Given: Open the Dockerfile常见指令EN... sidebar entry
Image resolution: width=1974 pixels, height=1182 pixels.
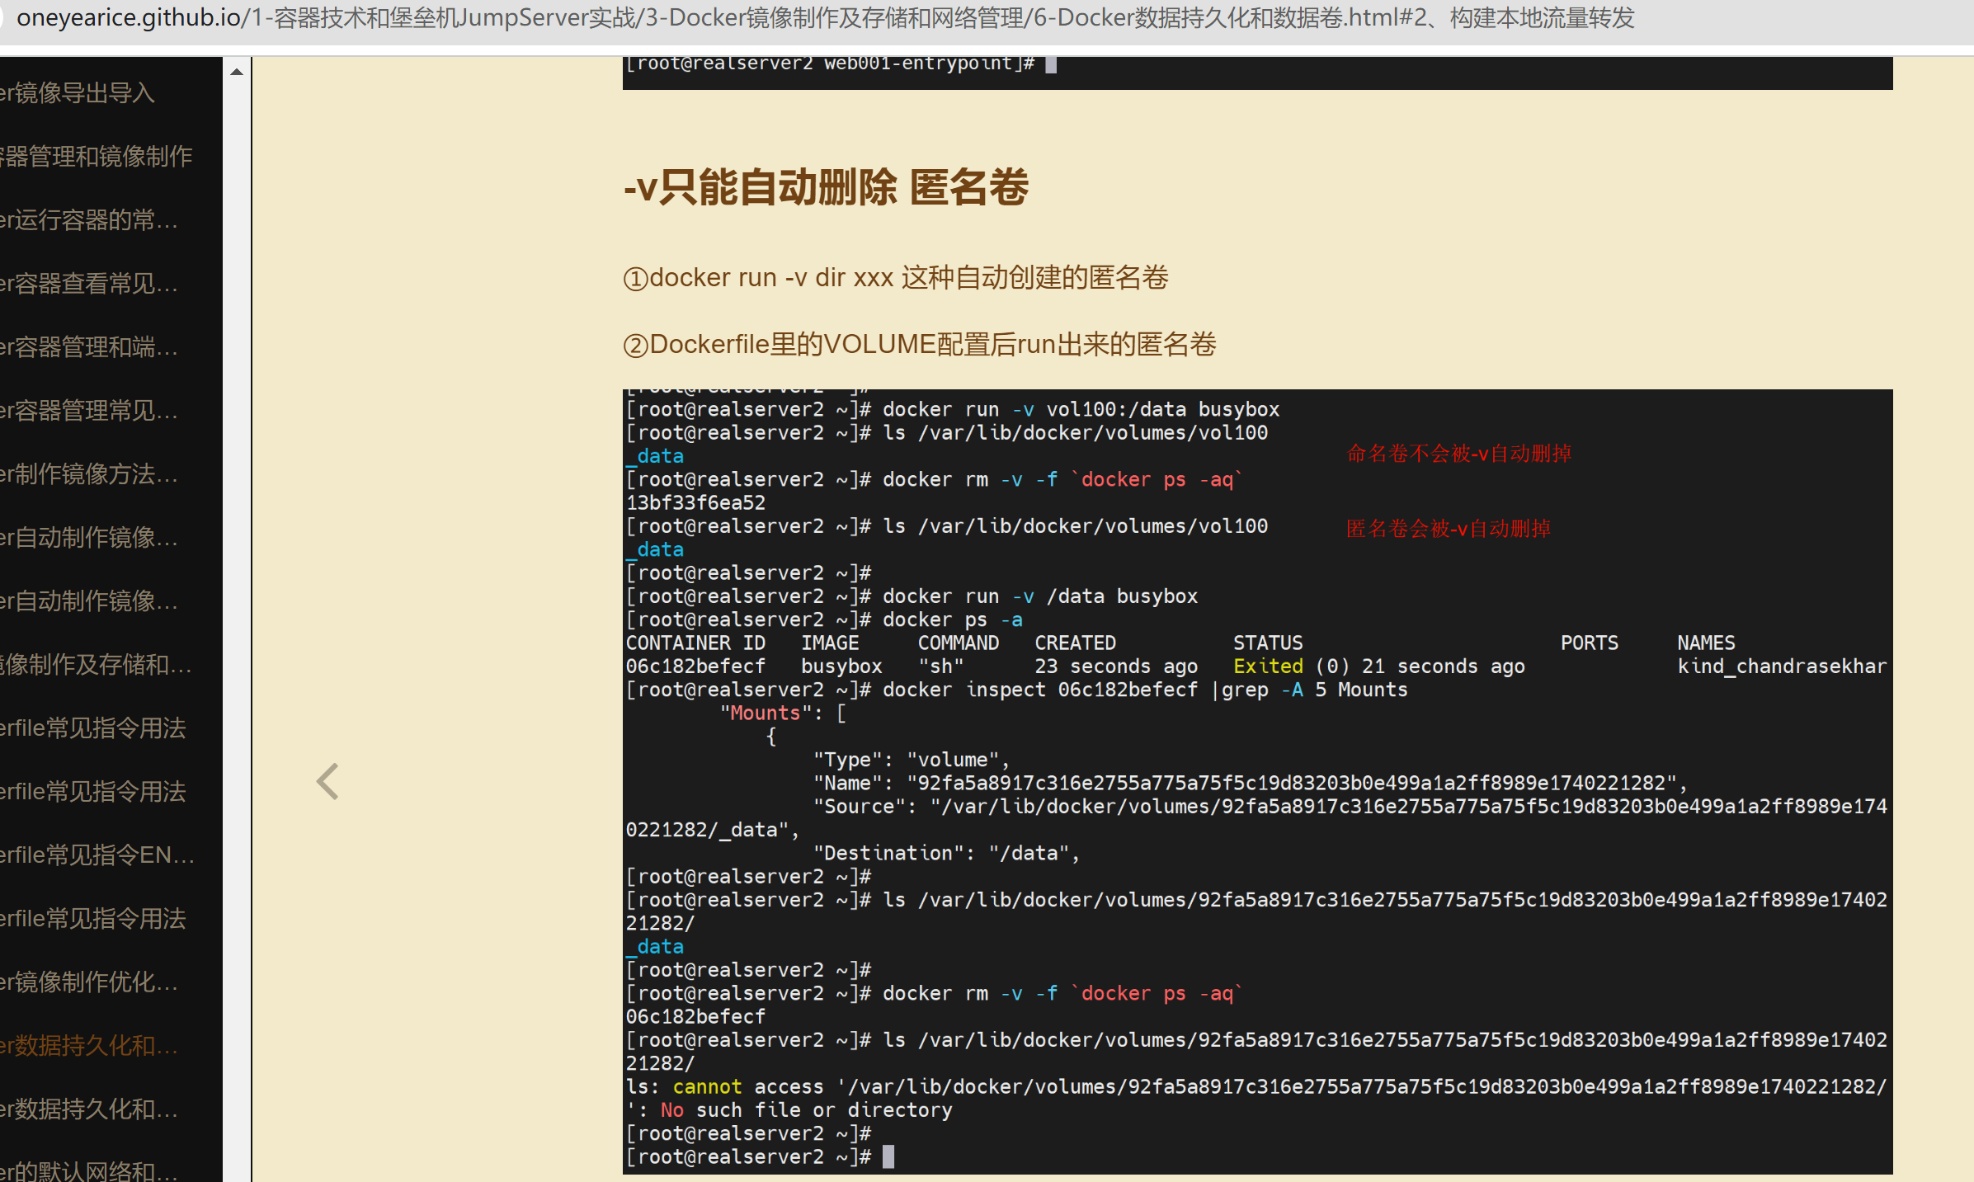Looking at the screenshot, I should [x=97, y=855].
